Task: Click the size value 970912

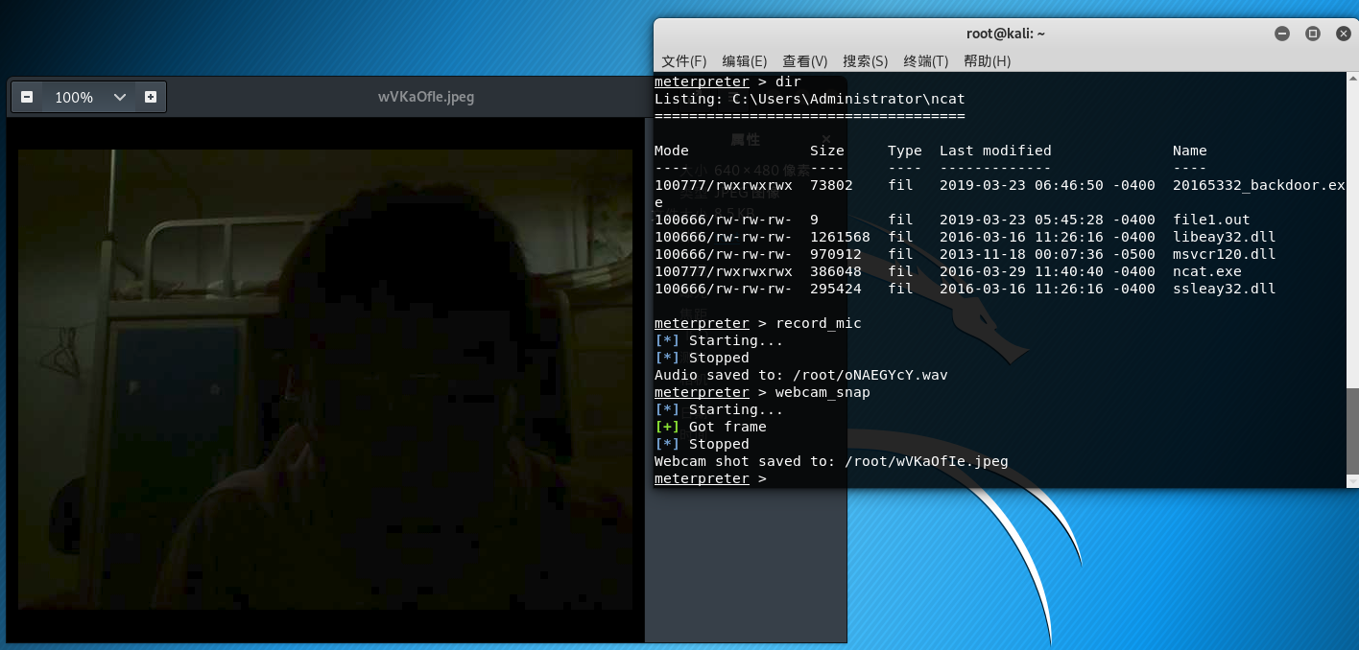Action: point(836,254)
